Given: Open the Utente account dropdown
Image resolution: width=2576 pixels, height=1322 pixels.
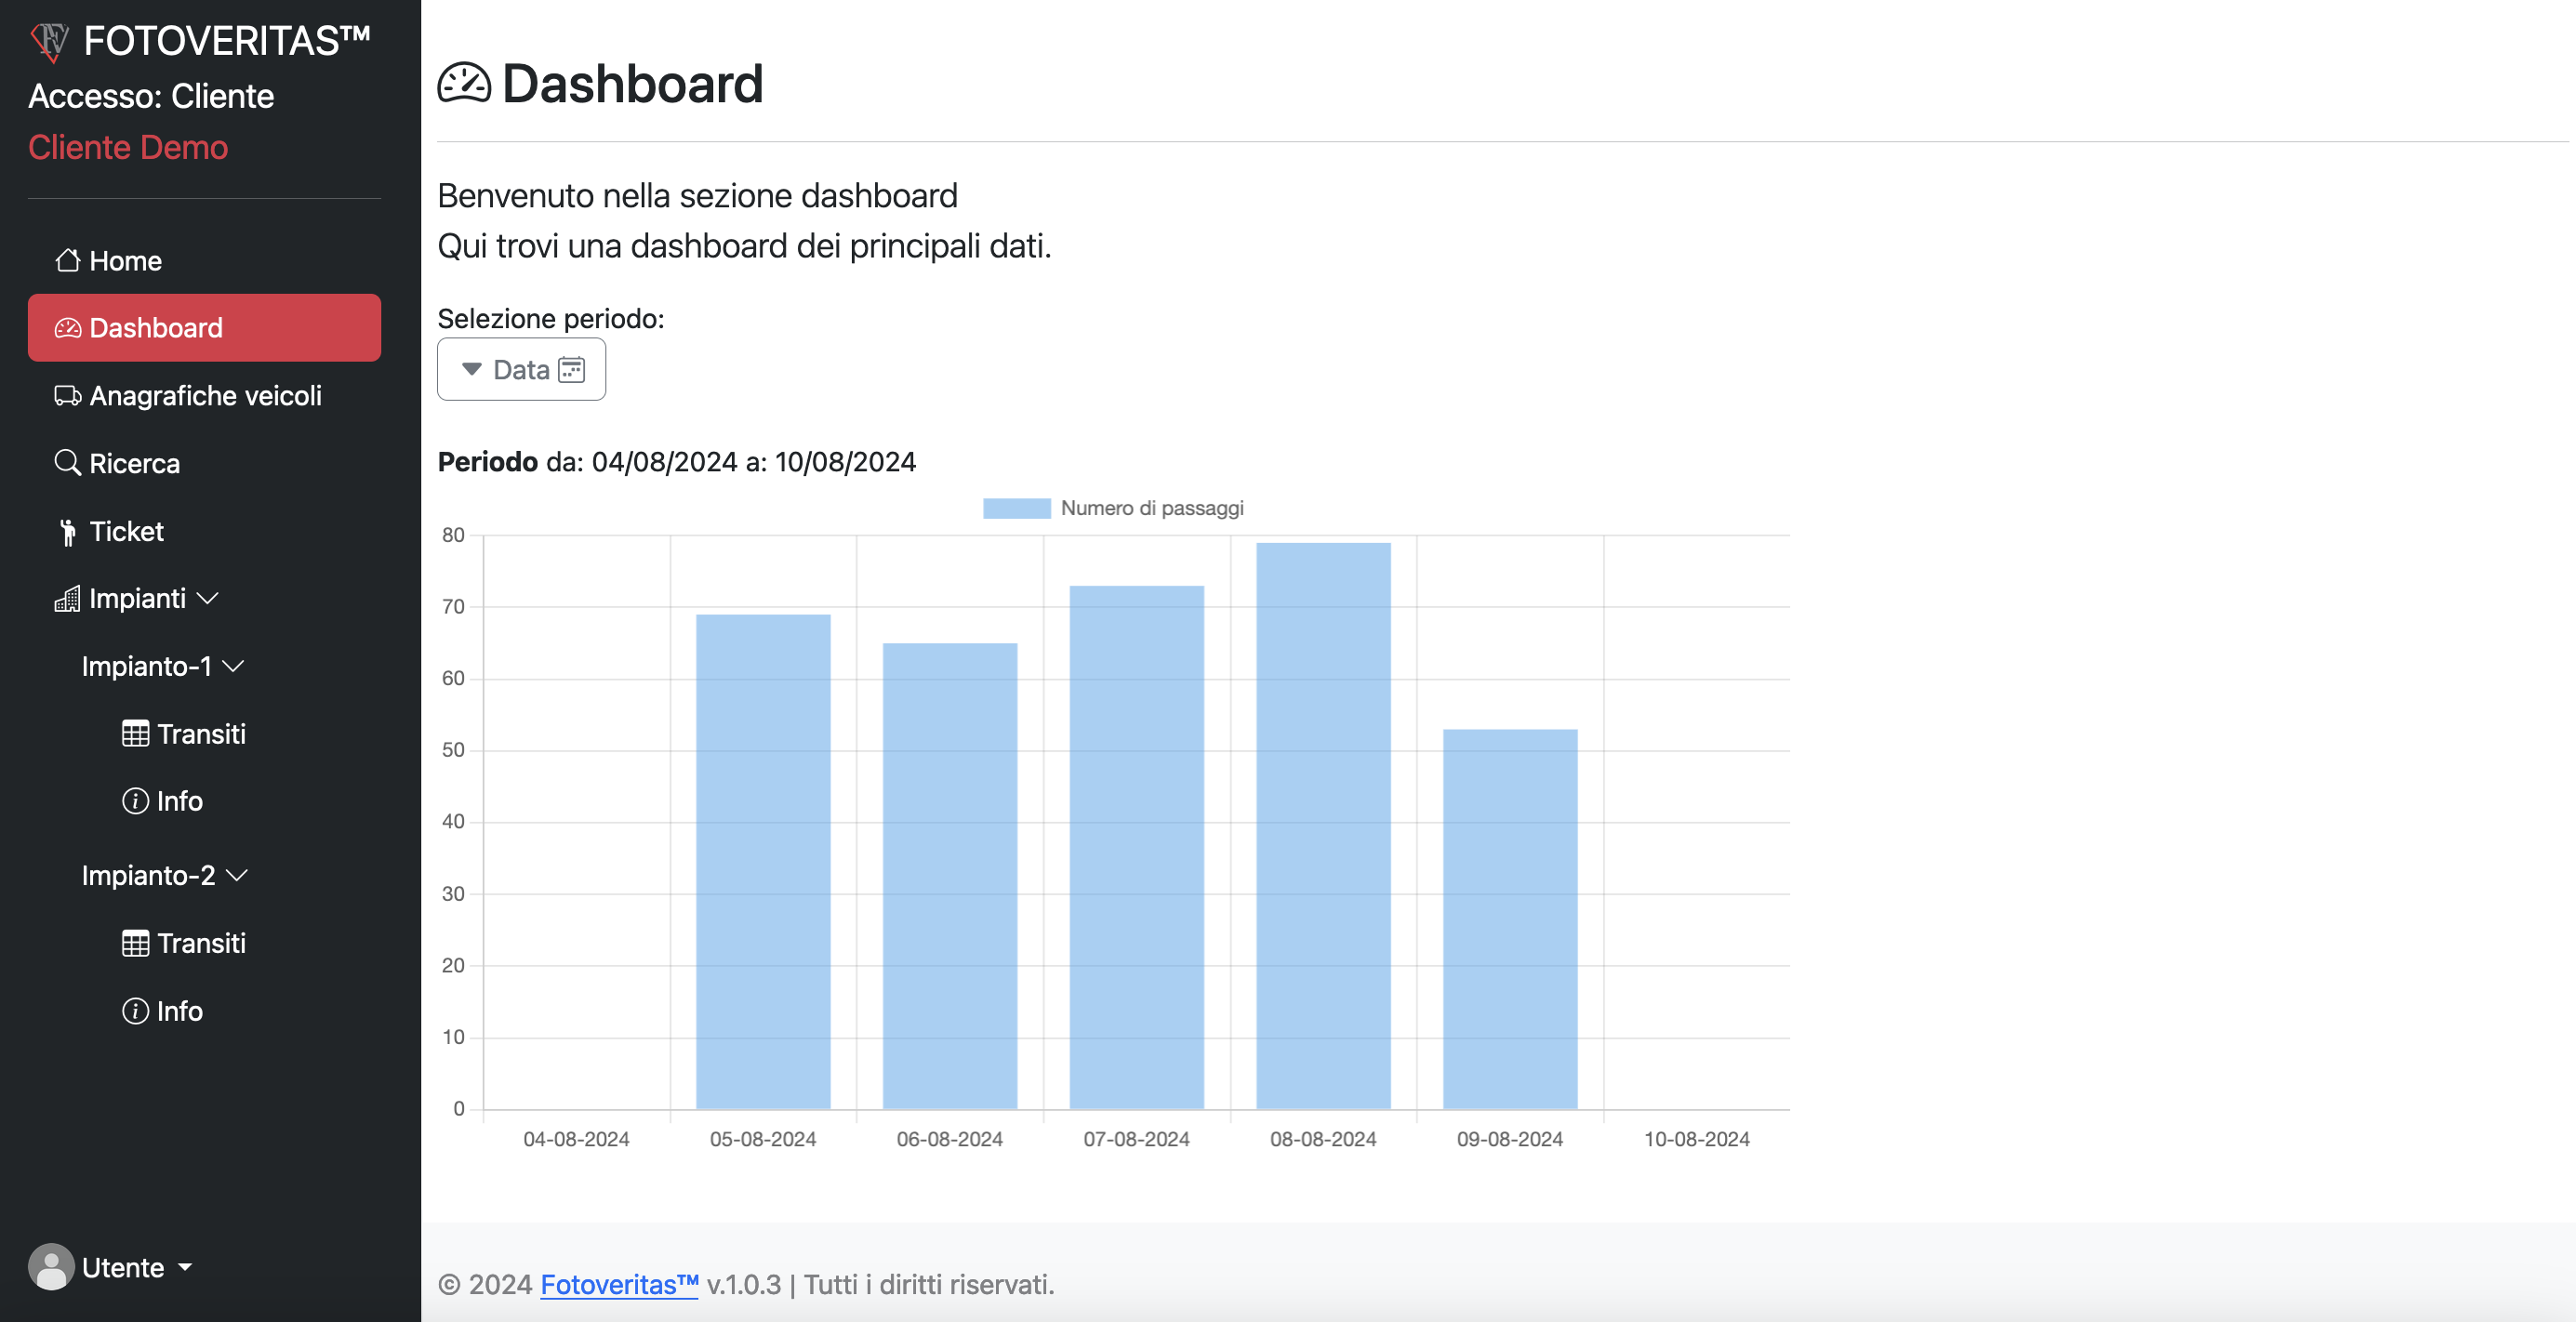Looking at the screenshot, I should 110,1267.
